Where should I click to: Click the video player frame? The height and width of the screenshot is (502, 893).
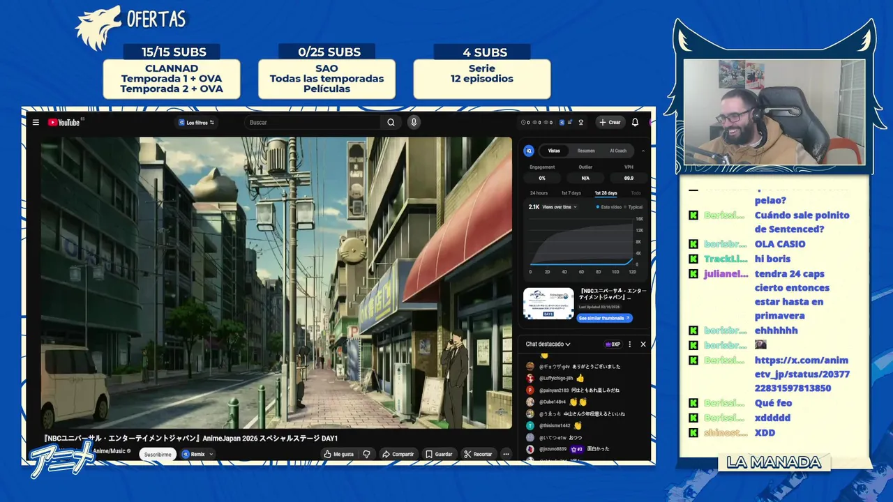click(x=276, y=282)
